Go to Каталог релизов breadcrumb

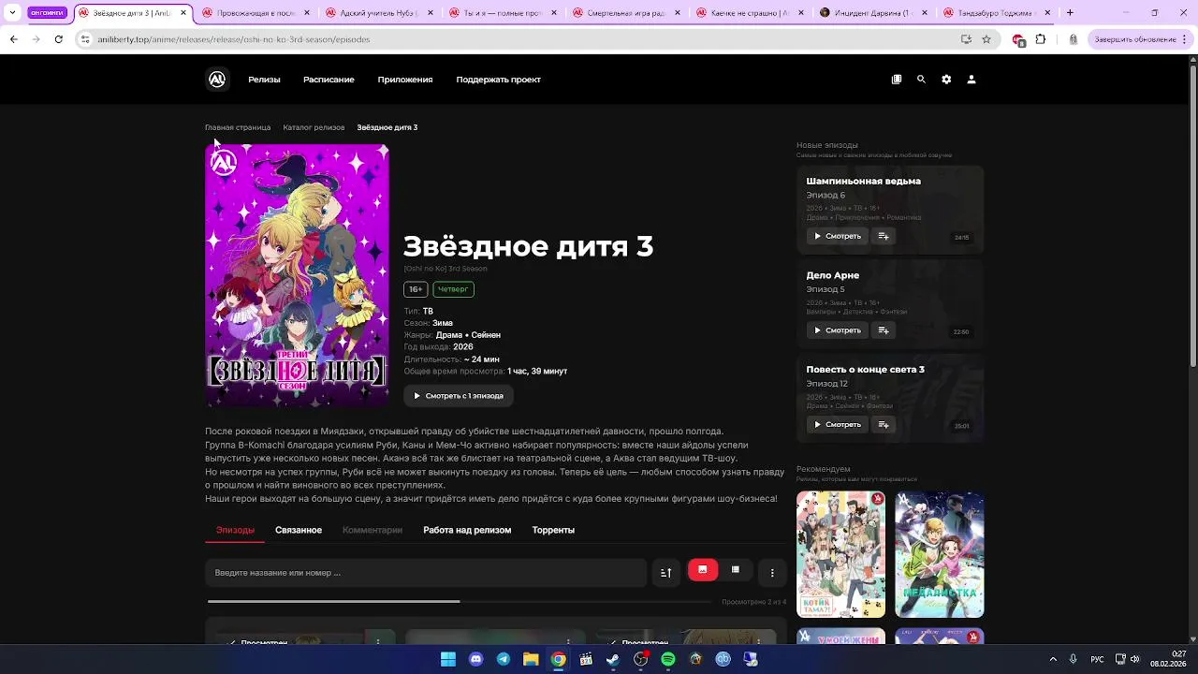point(314,127)
